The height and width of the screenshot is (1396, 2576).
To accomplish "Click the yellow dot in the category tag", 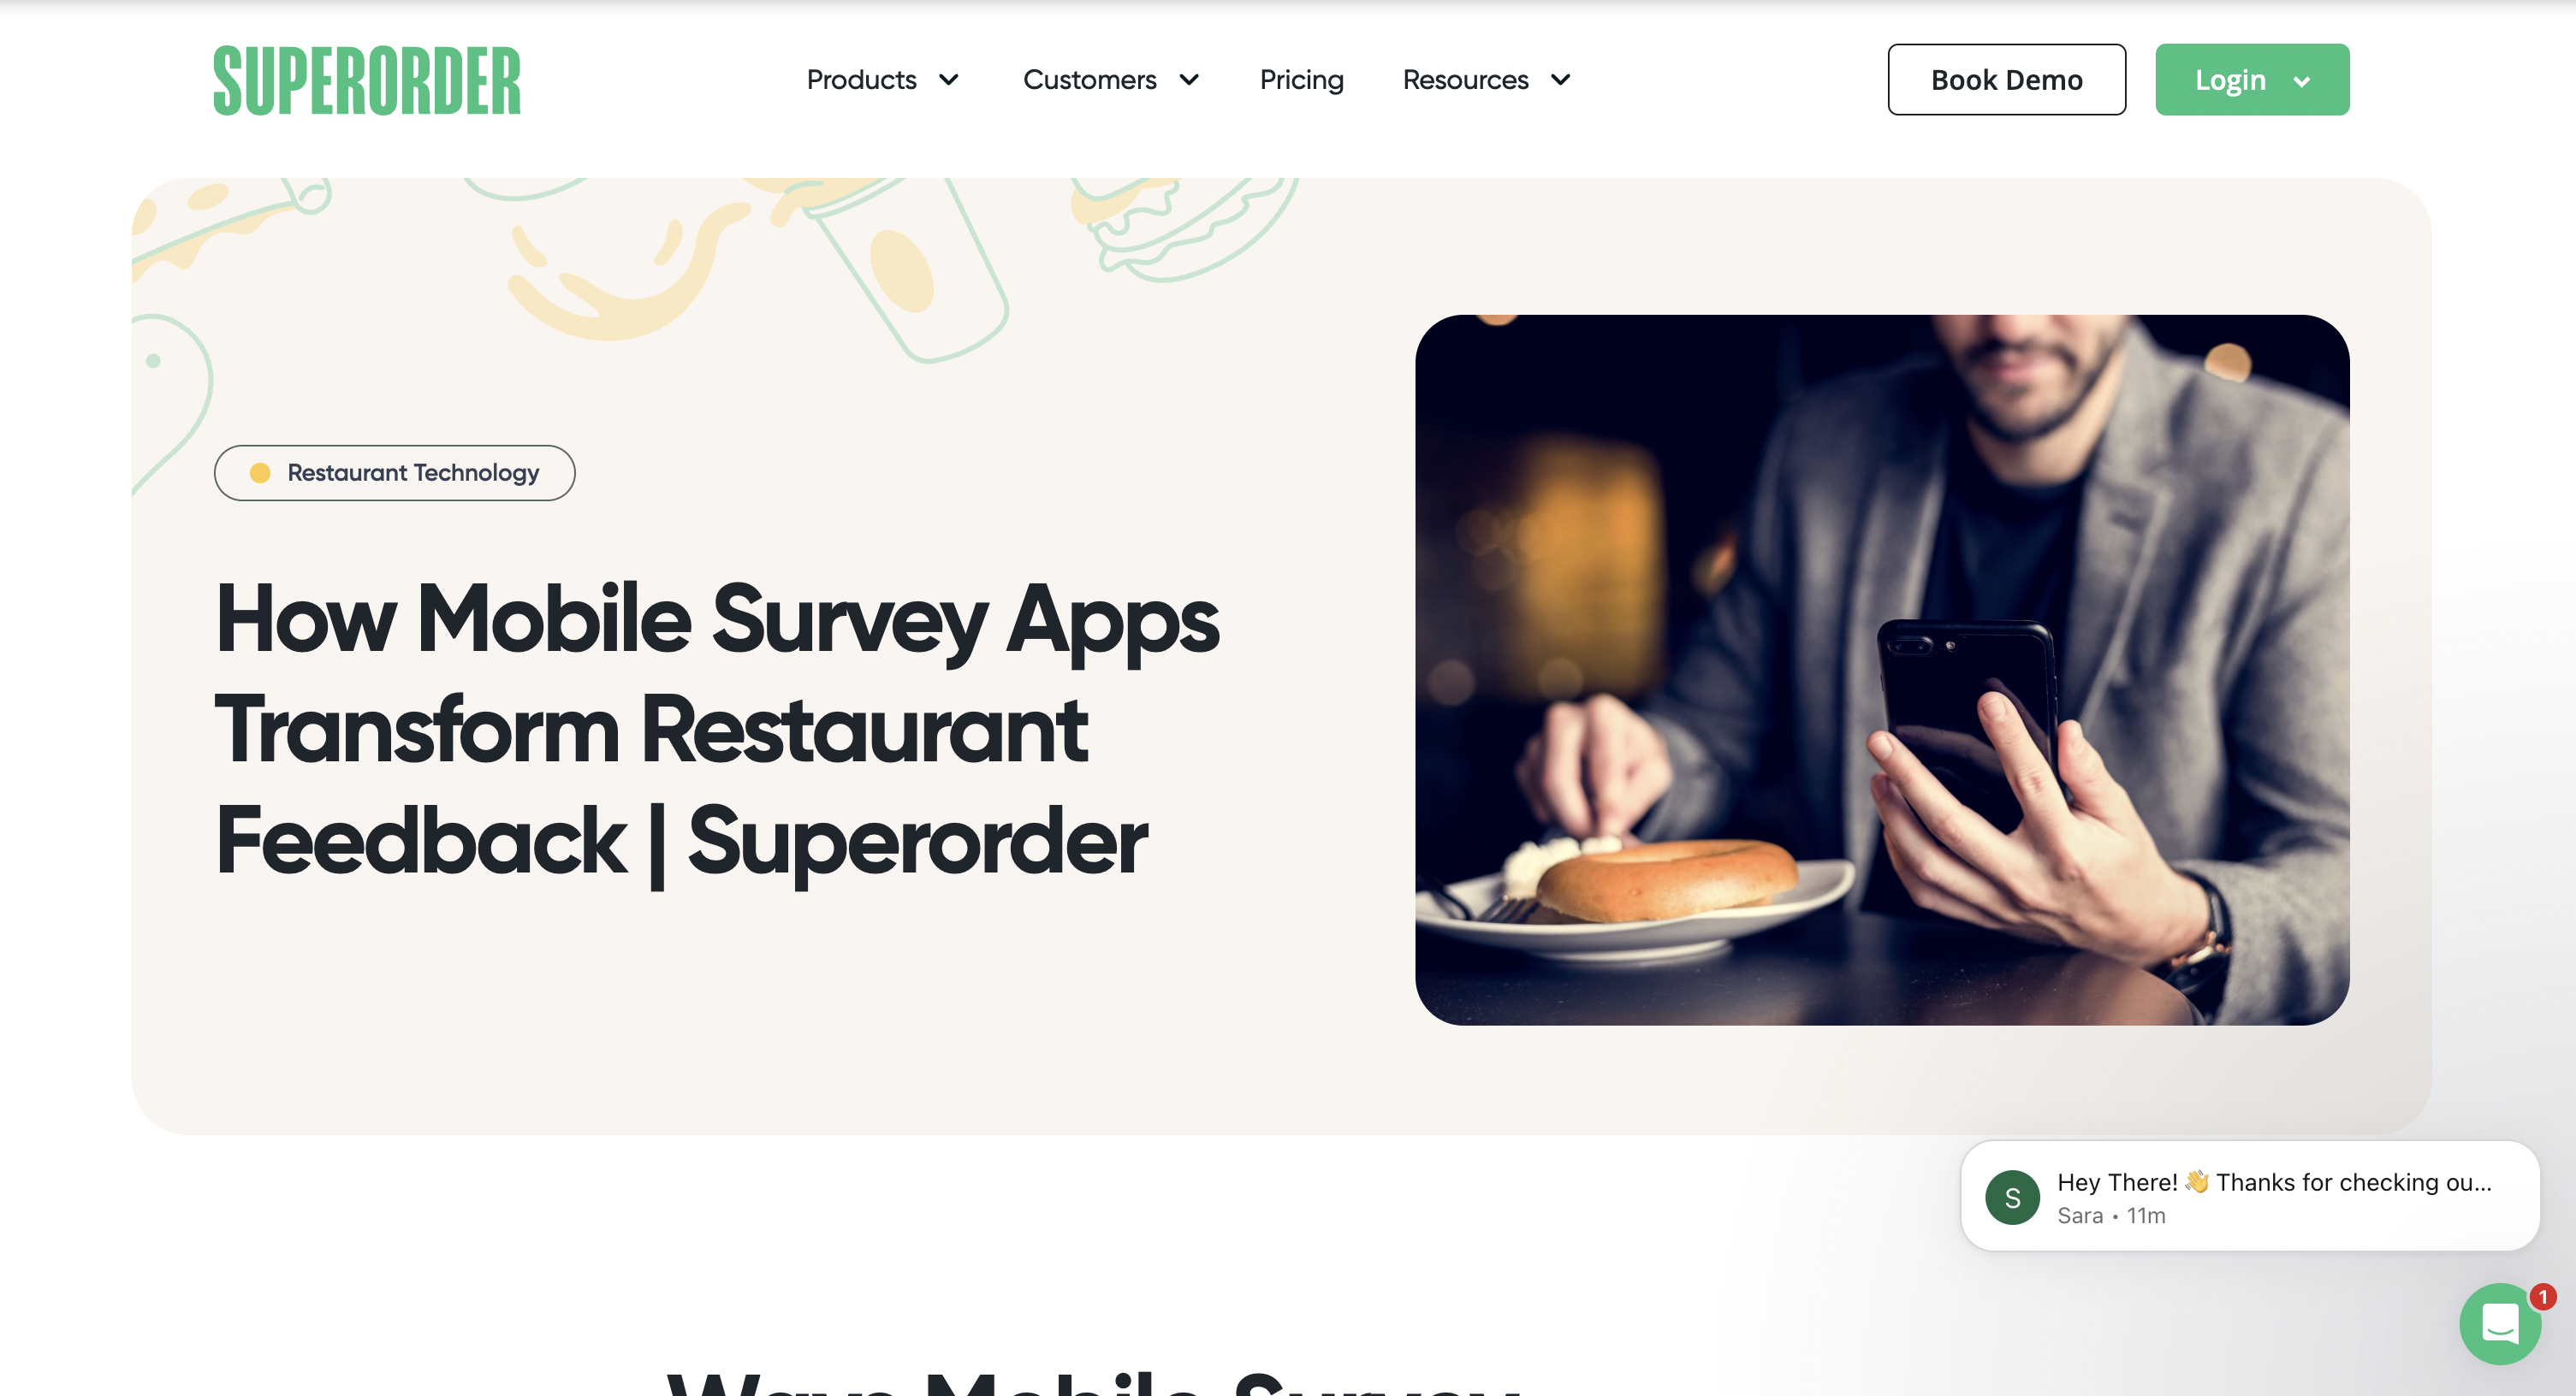I will click(260, 473).
